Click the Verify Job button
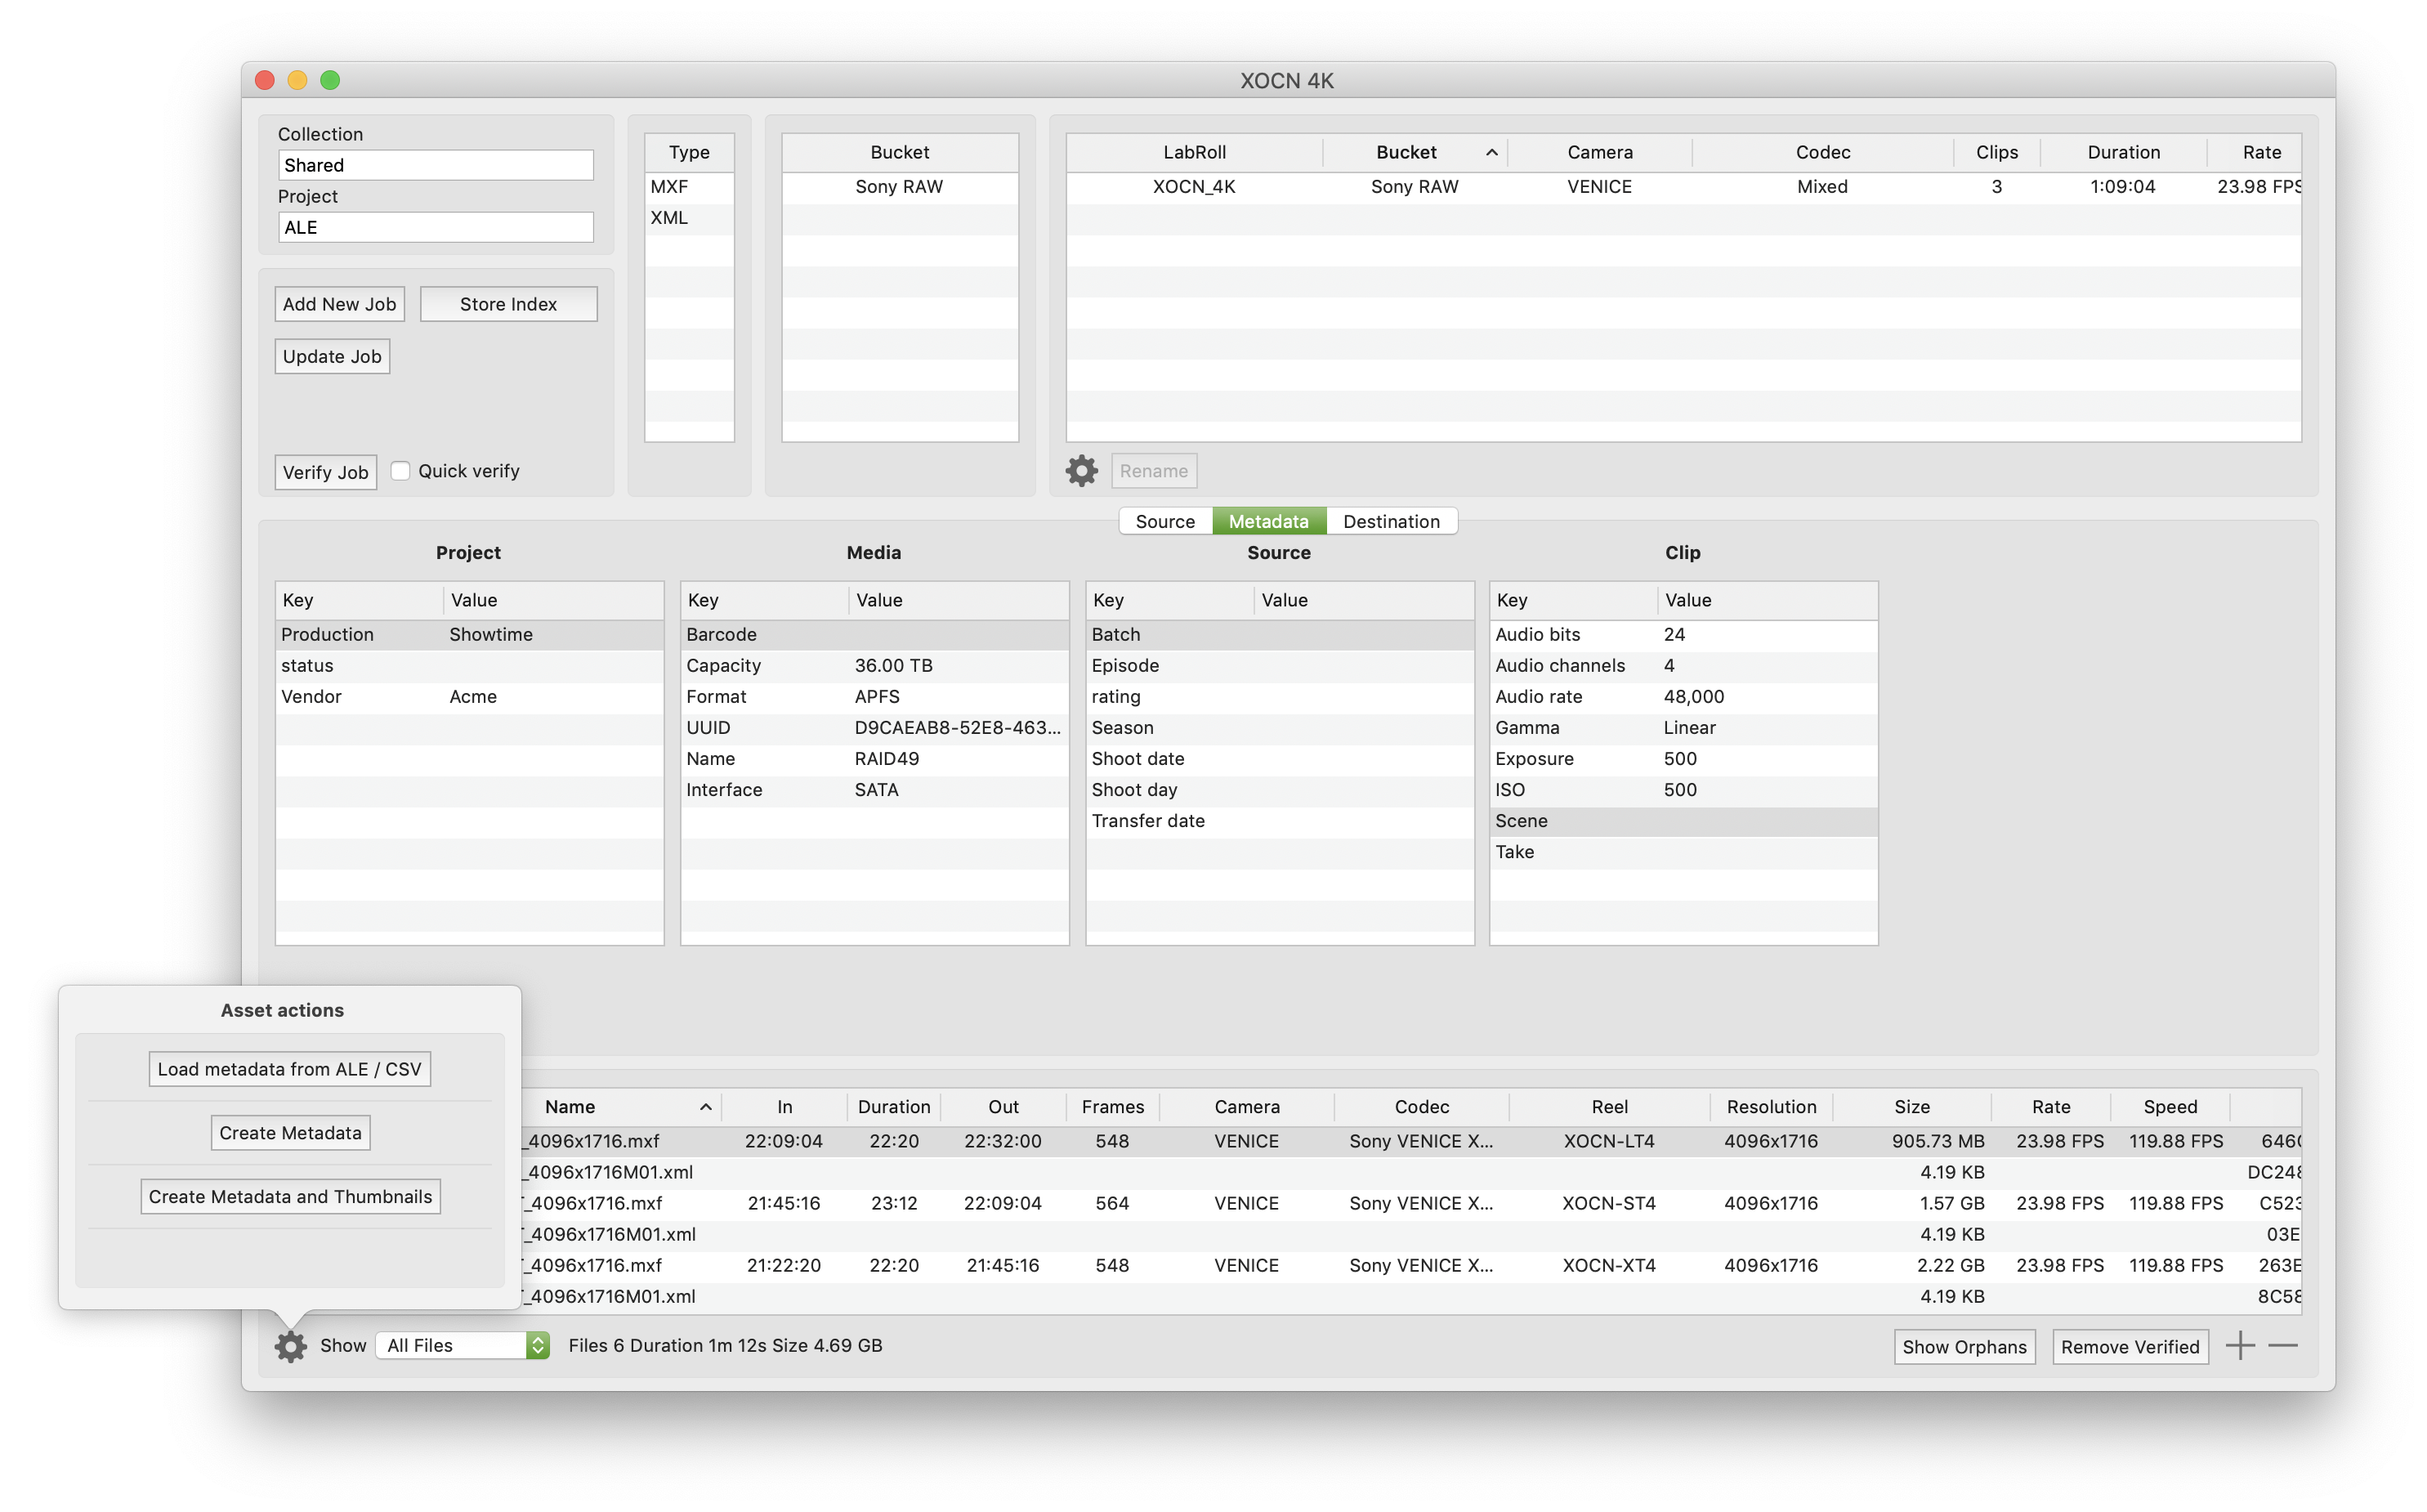2427x1512 pixels. click(x=326, y=472)
